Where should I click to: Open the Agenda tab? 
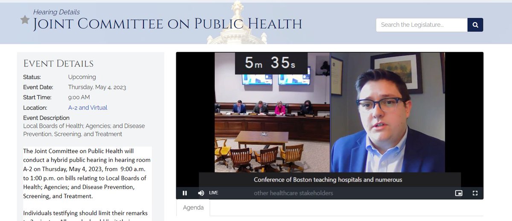(193, 208)
